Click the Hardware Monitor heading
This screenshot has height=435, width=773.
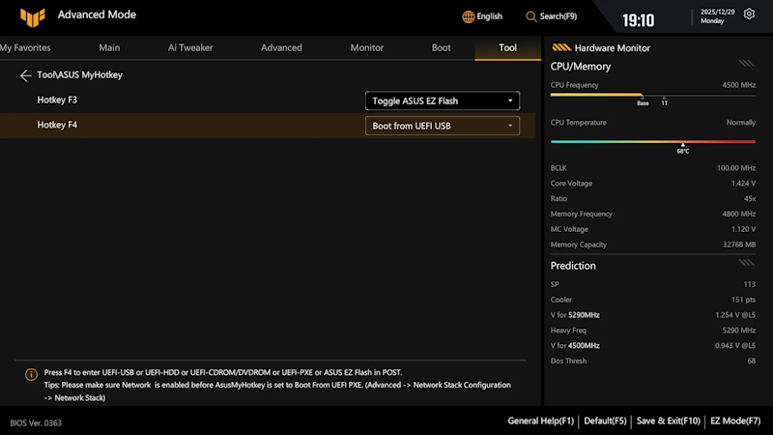(613, 47)
